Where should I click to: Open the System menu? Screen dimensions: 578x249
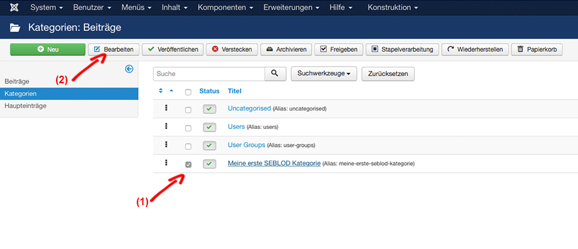coord(46,8)
